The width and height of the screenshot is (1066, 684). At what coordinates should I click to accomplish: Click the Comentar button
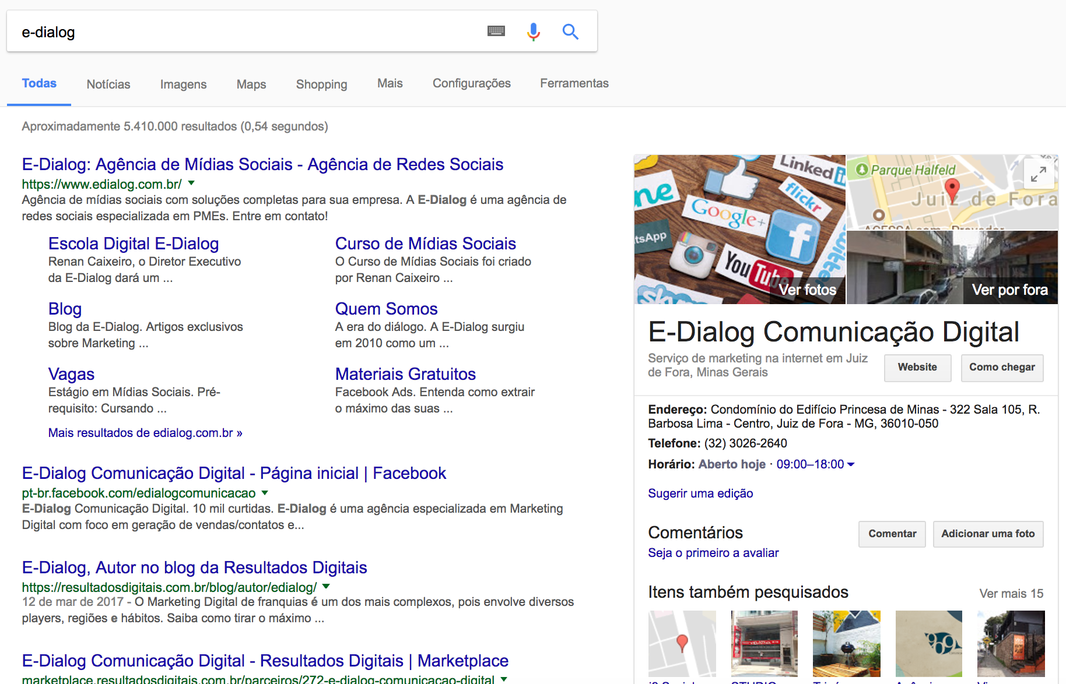pyautogui.click(x=892, y=534)
